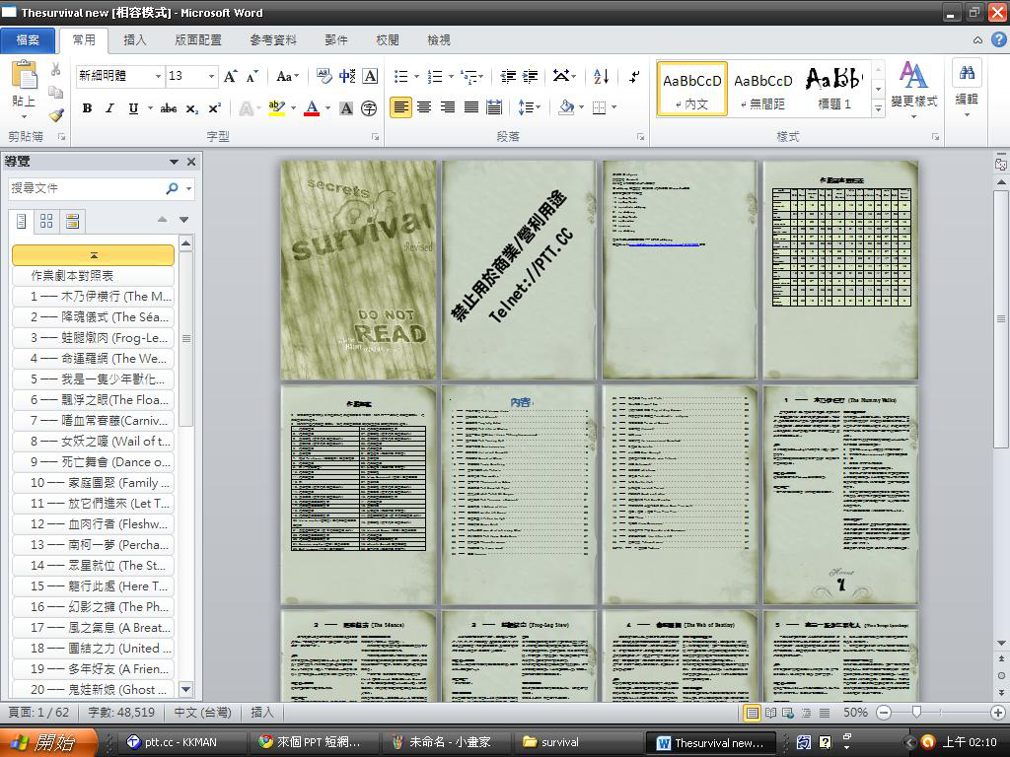Select the cover page thumbnail Survival
This screenshot has width=1010, height=757.
[x=358, y=270]
